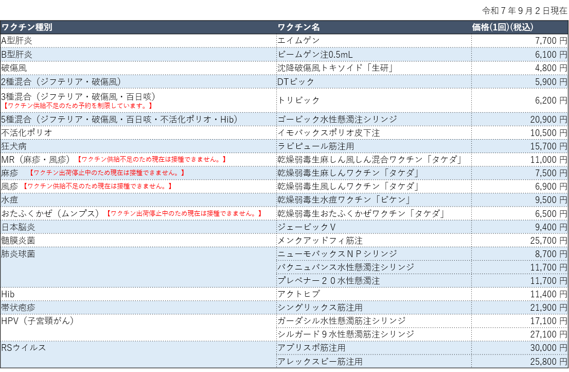This screenshot has width=569, height=372.
Task: Click the 6,900 円 price cell
Action: [x=520, y=187]
